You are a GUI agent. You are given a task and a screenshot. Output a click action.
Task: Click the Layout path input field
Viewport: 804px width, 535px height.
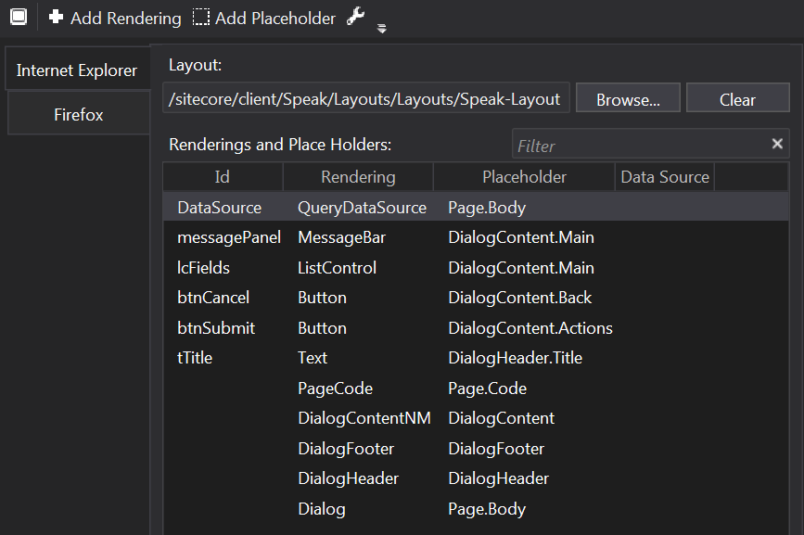click(x=365, y=99)
